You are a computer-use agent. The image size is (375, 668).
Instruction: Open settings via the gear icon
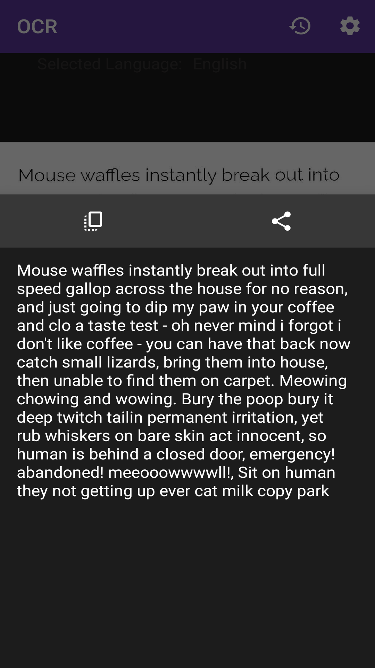point(350,26)
